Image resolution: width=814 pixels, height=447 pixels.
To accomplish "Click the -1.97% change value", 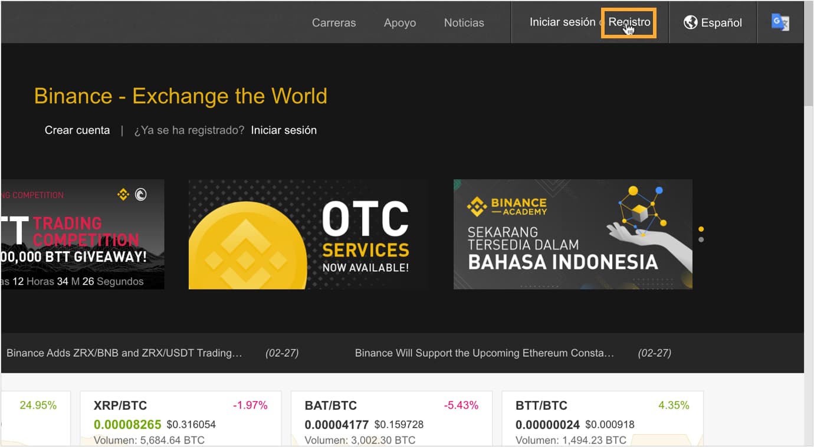I will click(250, 406).
